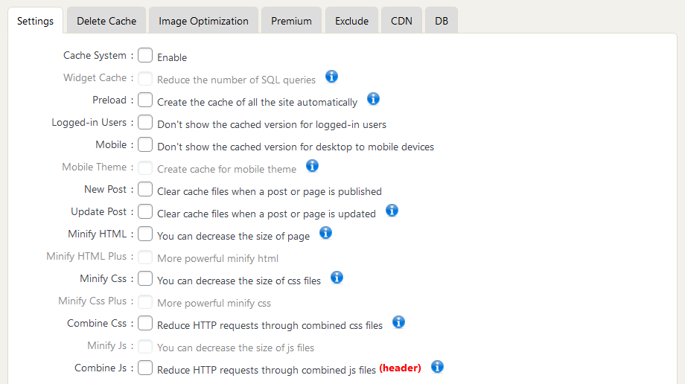Open the Image Optimization tab
Screen dimensions: 685x384
click(203, 21)
